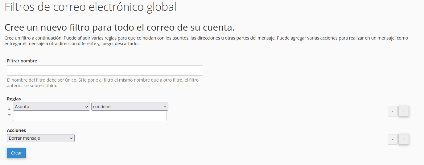Add a new rule with the Reglas plus button
Viewport: 424px width, 165px height.
[x=403, y=111]
